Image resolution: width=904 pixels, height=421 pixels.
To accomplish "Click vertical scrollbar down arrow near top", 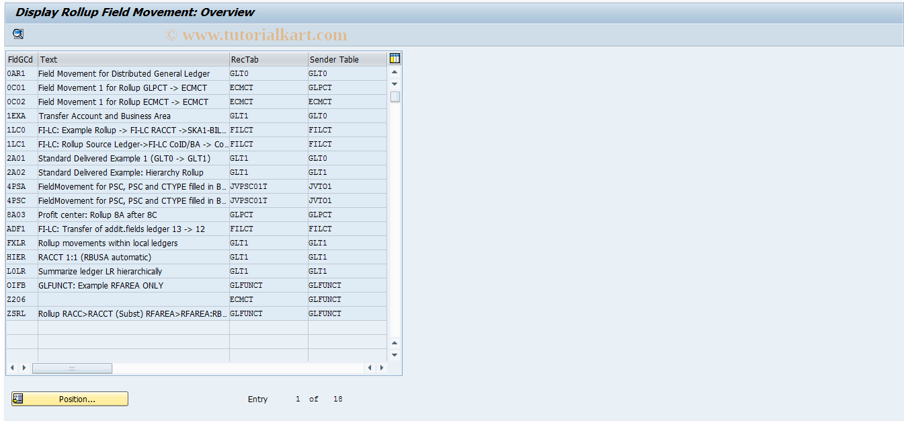I will [x=395, y=83].
